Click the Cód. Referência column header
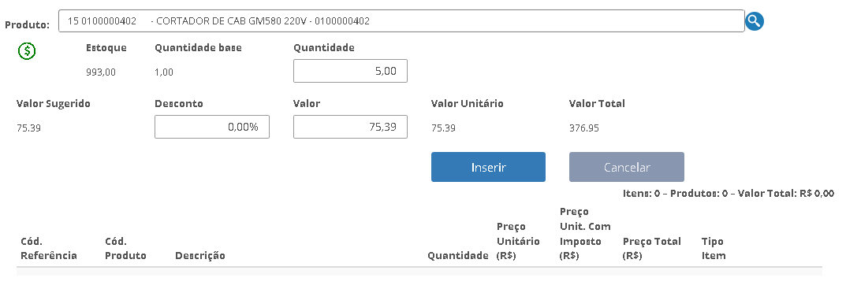Screen dimensions: 846x289 49,249
